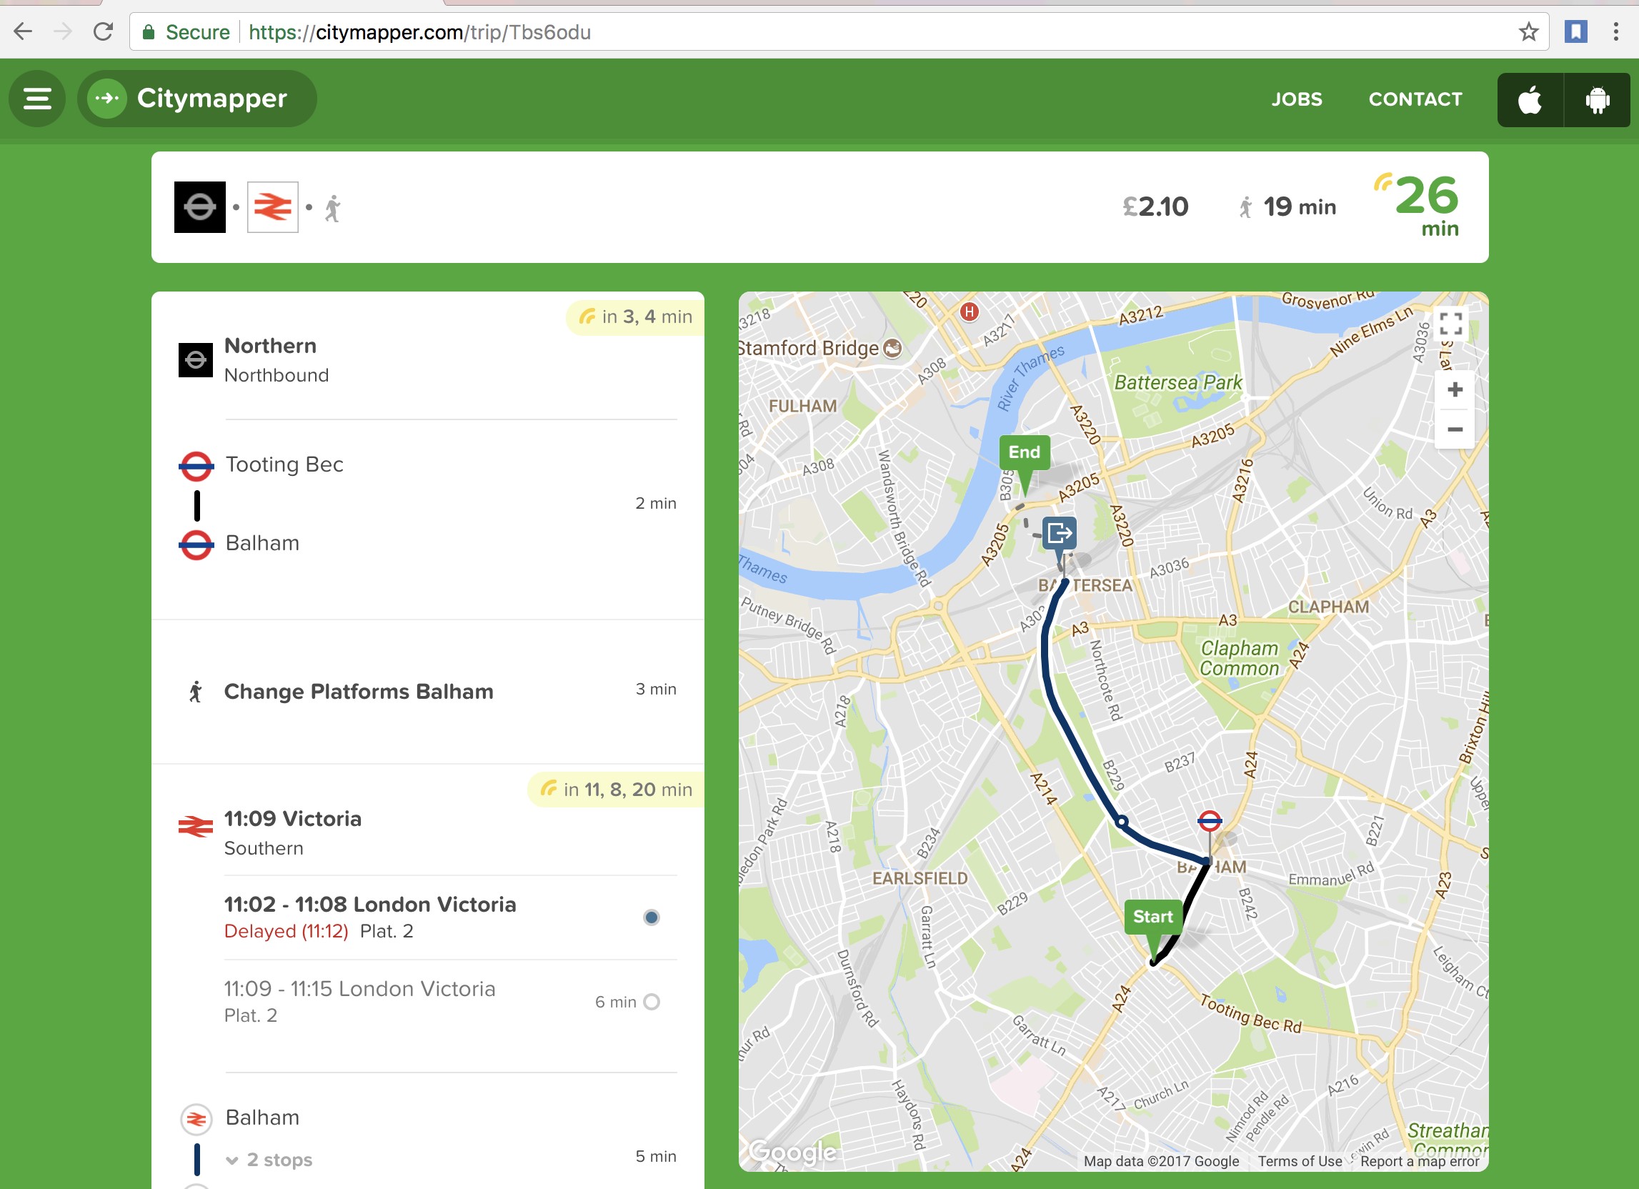1639x1189 pixels.
Task: Open the CONTACT page
Action: click(1415, 99)
